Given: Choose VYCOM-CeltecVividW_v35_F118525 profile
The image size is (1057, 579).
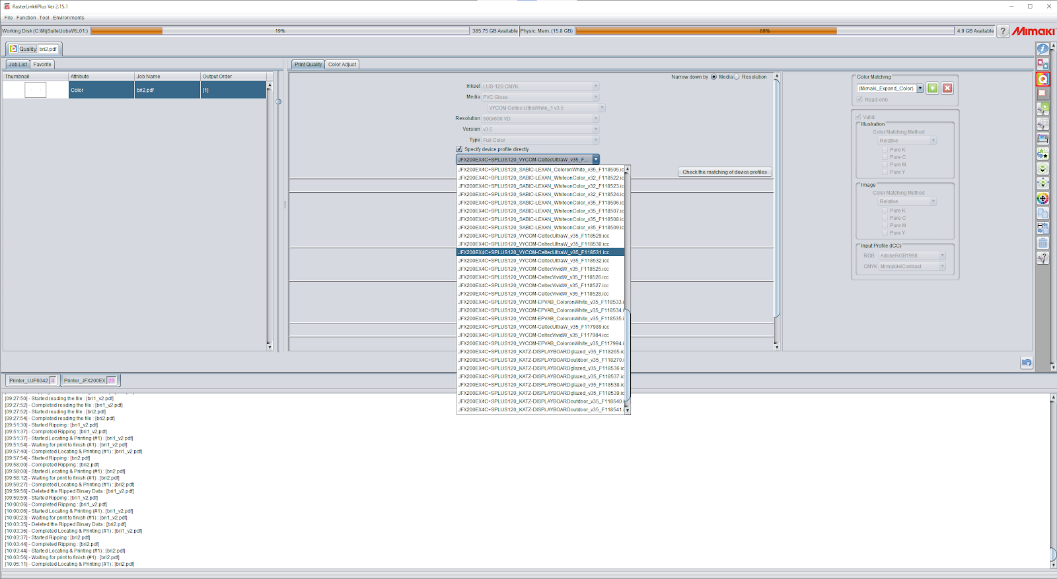Looking at the screenshot, I should 540,269.
